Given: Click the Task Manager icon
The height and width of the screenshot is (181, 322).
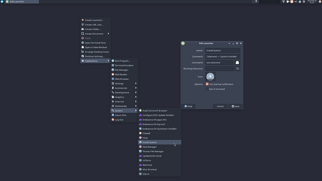Looking at the screenshot, I should point(140,147).
